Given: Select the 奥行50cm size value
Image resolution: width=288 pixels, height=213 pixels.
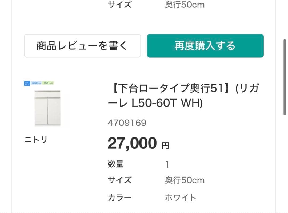Looking at the screenshot, I should 185,180.
